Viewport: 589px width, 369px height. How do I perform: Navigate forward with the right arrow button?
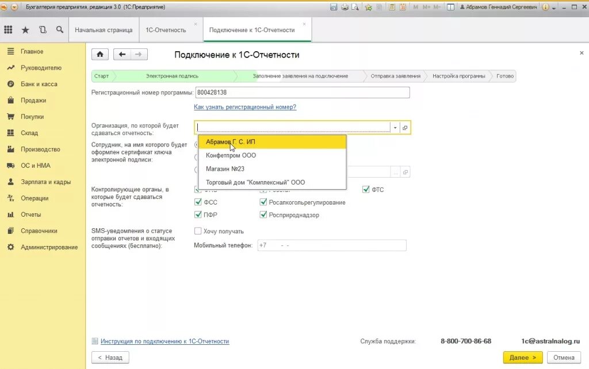click(139, 55)
